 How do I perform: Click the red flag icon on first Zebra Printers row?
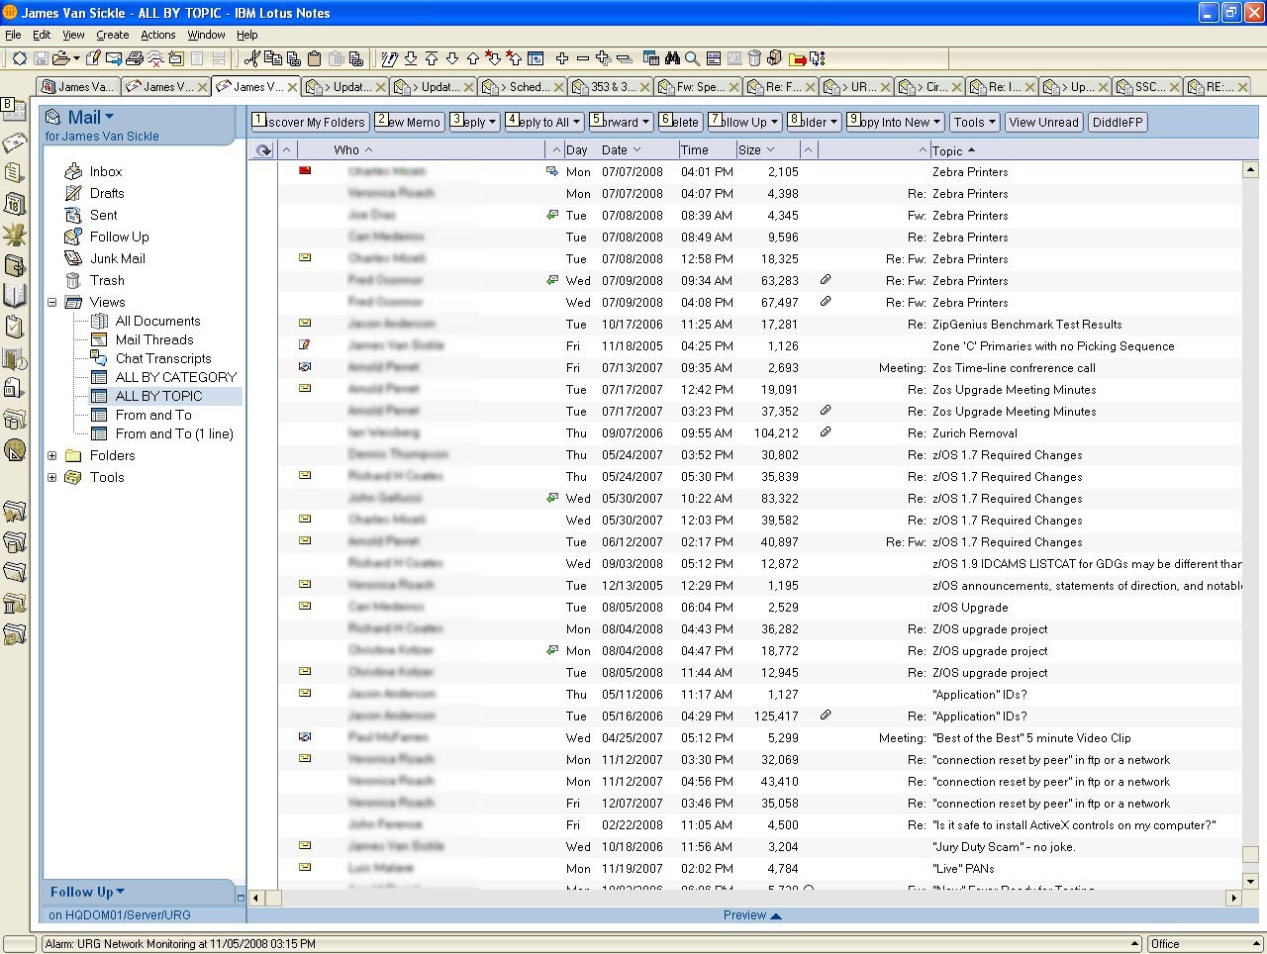pyautogui.click(x=305, y=170)
